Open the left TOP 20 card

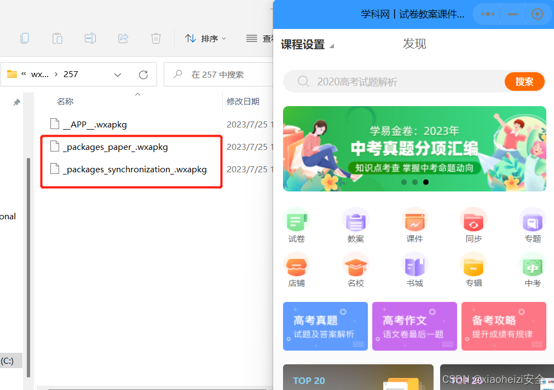click(358, 377)
